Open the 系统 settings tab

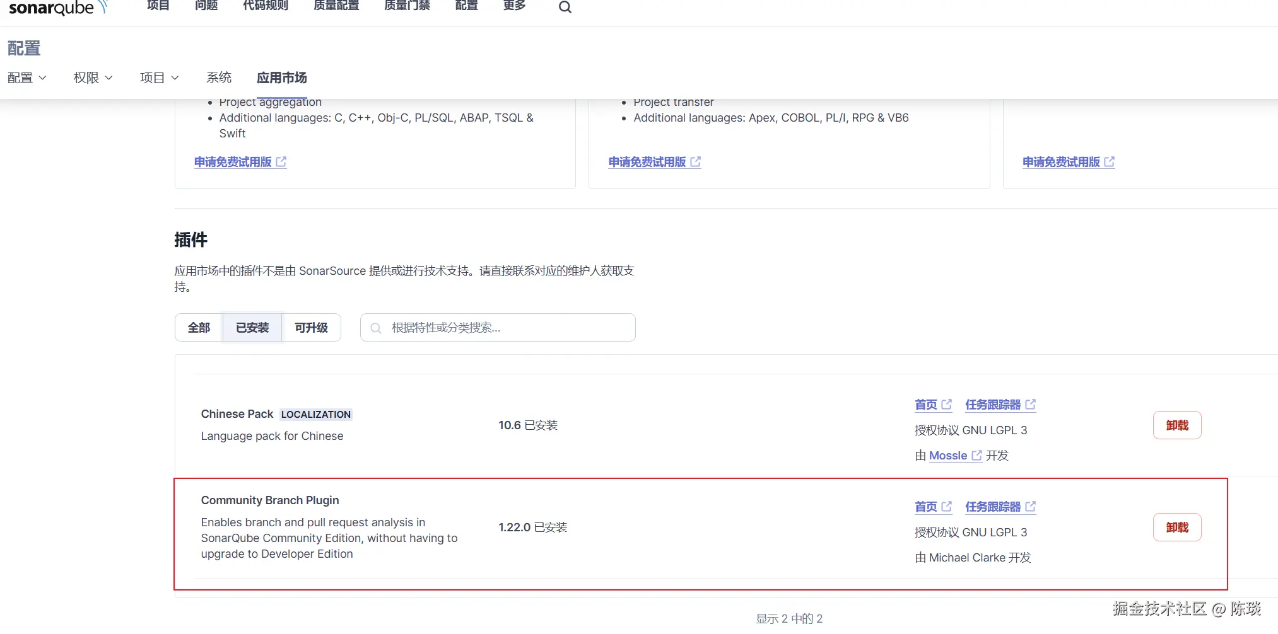[x=219, y=78]
